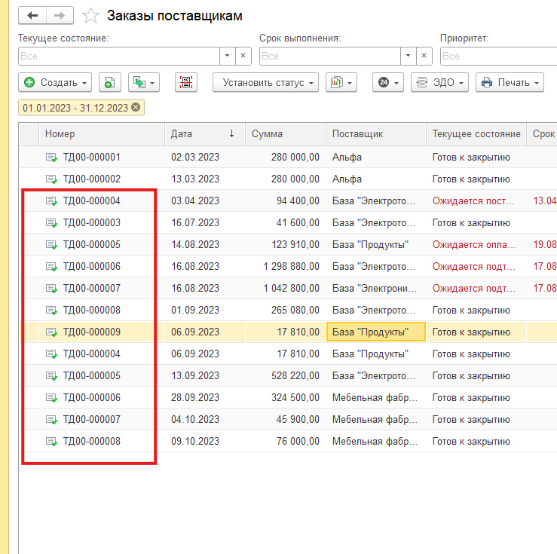Open the 24 service icon menu
Screen dimensions: 557x554
click(387, 83)
